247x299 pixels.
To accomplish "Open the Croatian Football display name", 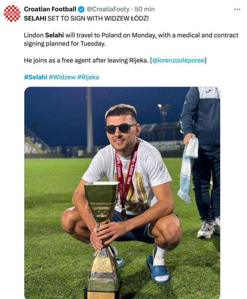I will tap(50, 9).
